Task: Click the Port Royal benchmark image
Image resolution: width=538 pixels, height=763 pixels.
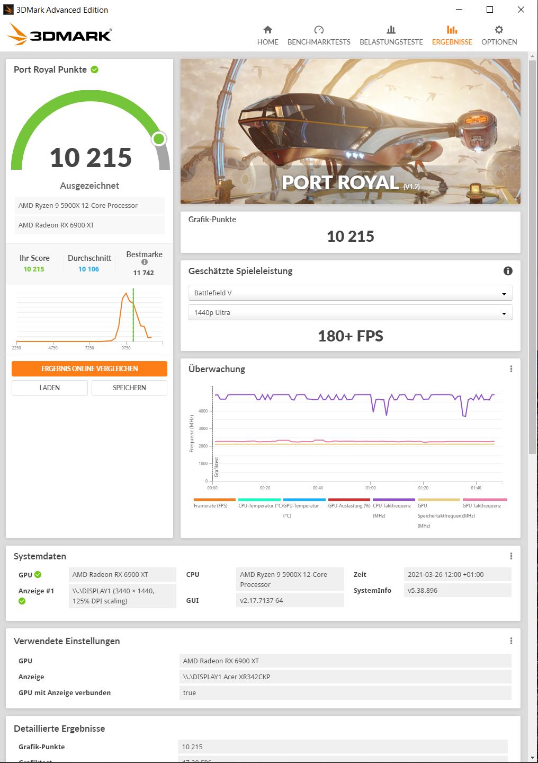Action: pos(350,131)
